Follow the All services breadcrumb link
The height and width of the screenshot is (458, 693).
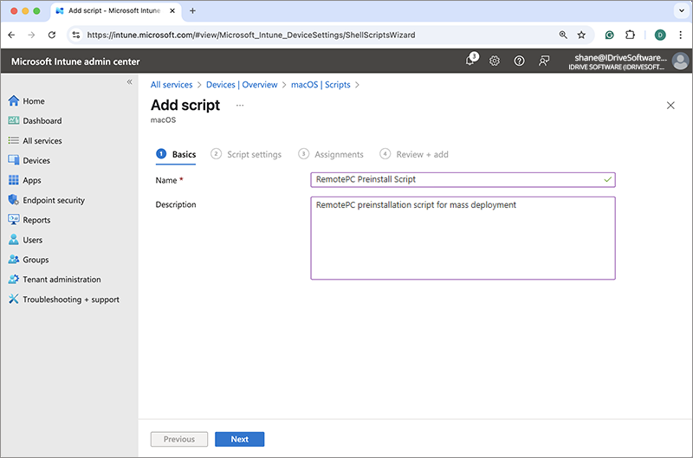tap(172, 85)
